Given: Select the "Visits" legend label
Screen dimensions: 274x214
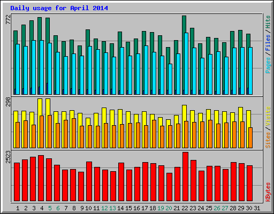Looking at the screenshot, I should pyautogui.click(x=268, y=116).
